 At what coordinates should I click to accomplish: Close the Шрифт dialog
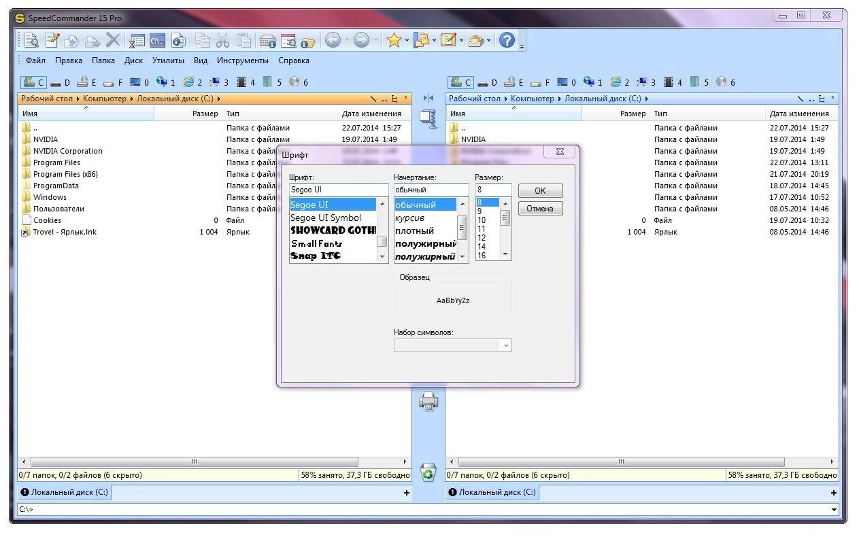[x=559, y=152]
